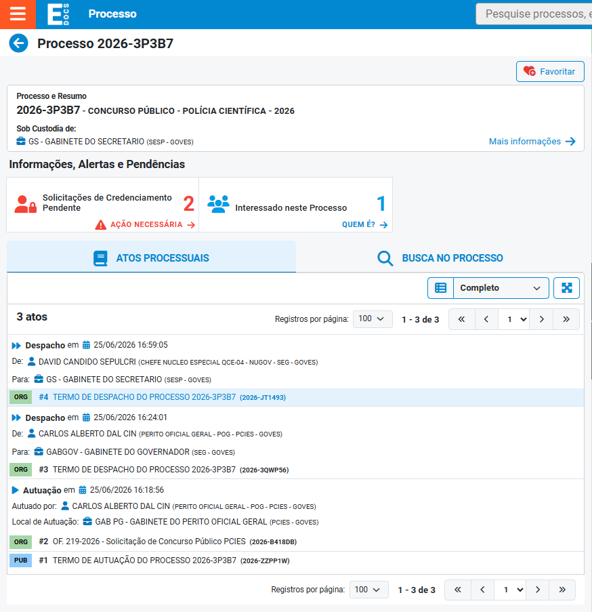Image resolution: width=592 pixels, height=612 pixels.
Task: Toggle fullscreen expand icon in atos panel
Action: click(x=567, y=288)
